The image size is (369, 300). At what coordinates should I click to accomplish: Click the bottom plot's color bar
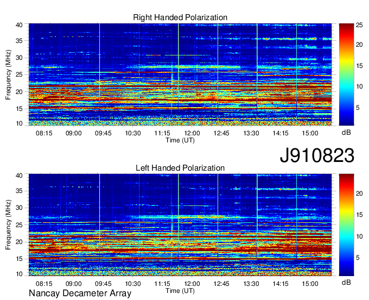346,225
